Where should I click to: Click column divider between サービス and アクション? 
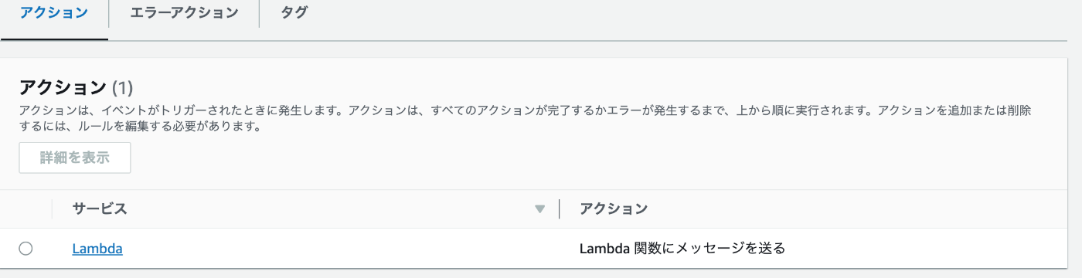click(x=559, y=209)
